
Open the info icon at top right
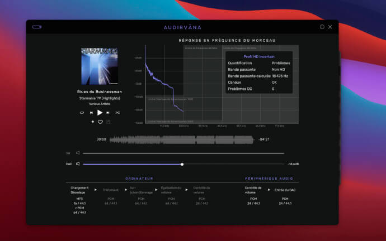(x=322, y=27)
